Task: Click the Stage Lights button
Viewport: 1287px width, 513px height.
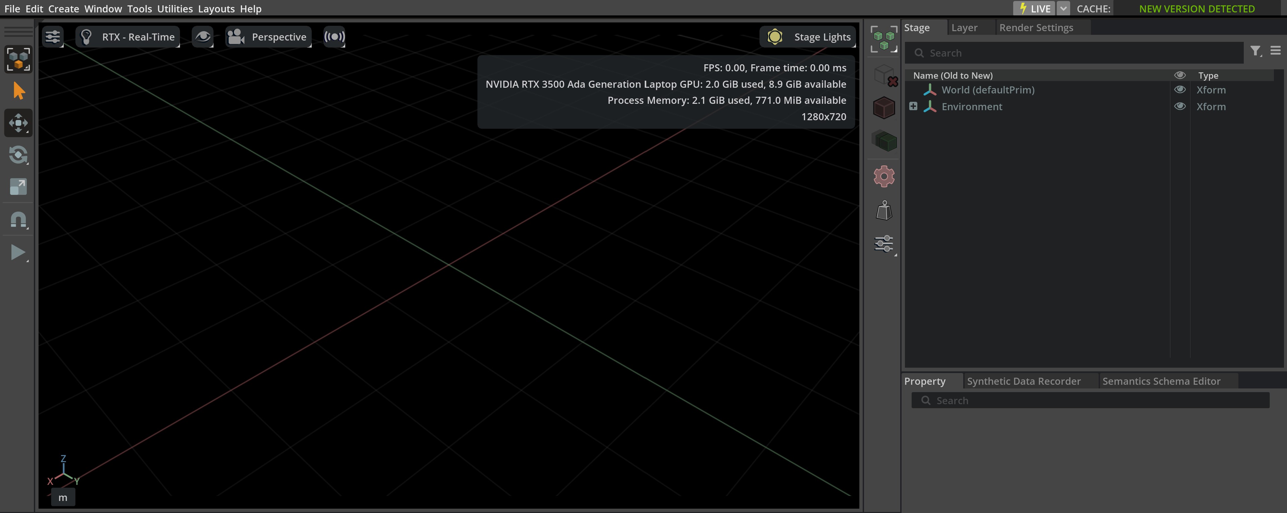Action: click(808, 36)
